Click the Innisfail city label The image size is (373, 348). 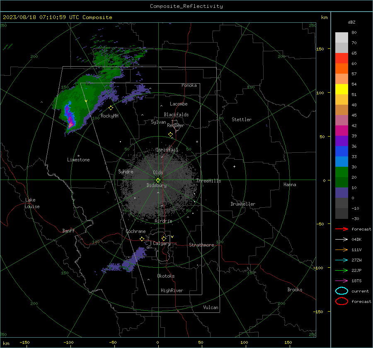click(167, 150)
